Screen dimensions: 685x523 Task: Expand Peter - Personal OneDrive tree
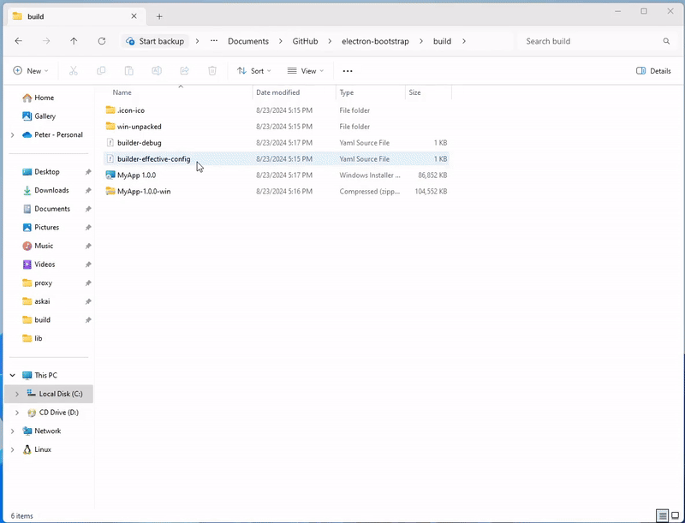pyautogui.click(x=13, y=135)
